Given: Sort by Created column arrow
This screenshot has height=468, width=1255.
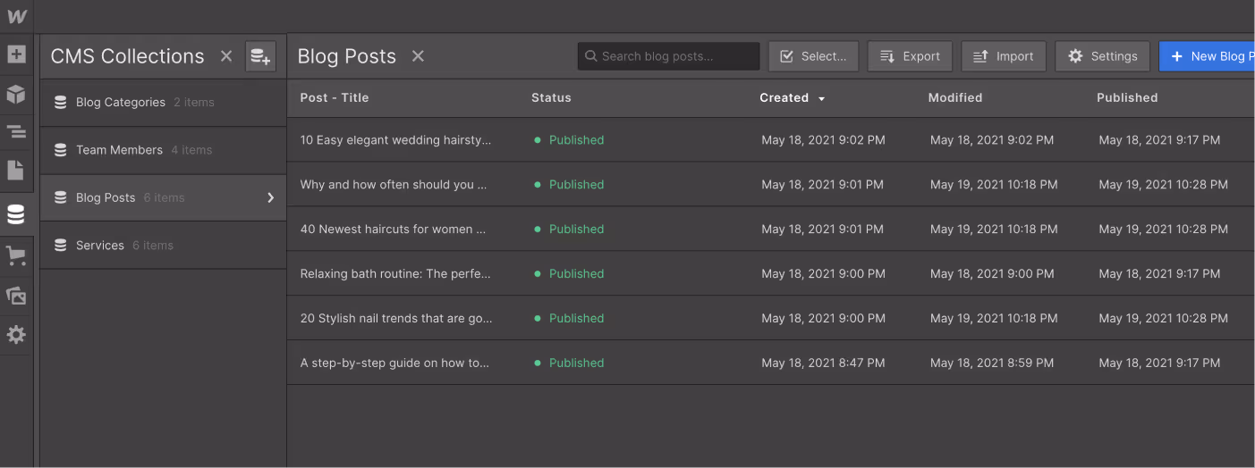Looking at the screenshot, I should pos(821,98).
